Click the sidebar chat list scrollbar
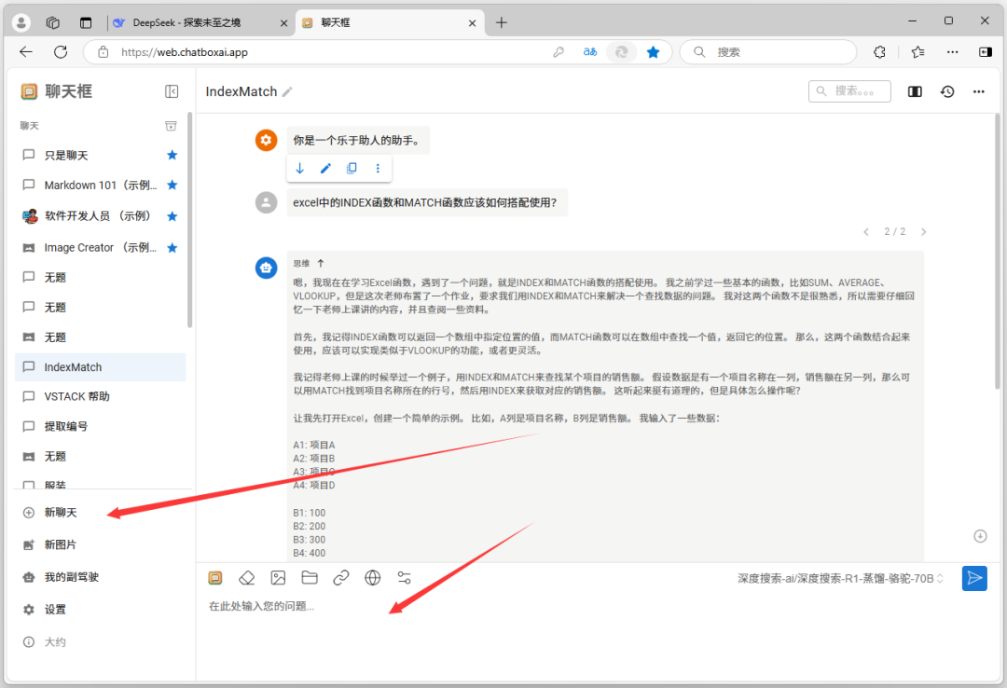Viewport: 1007px width, 688px height. click(x=189, y=220)
